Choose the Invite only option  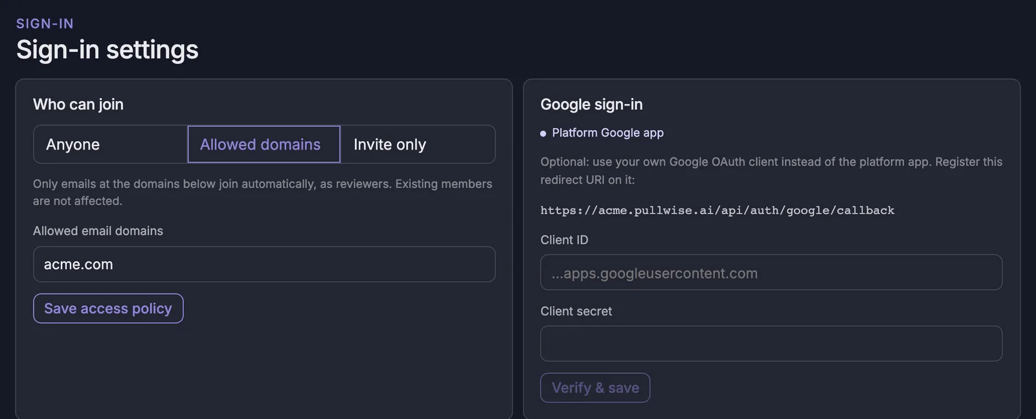tap(418, 144)
